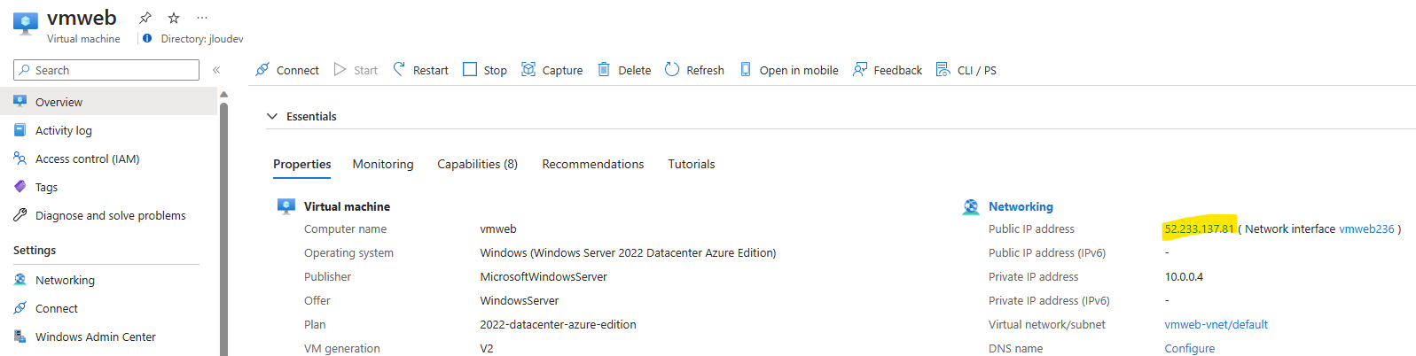Click the Capture icon

(x=528, y=69)
